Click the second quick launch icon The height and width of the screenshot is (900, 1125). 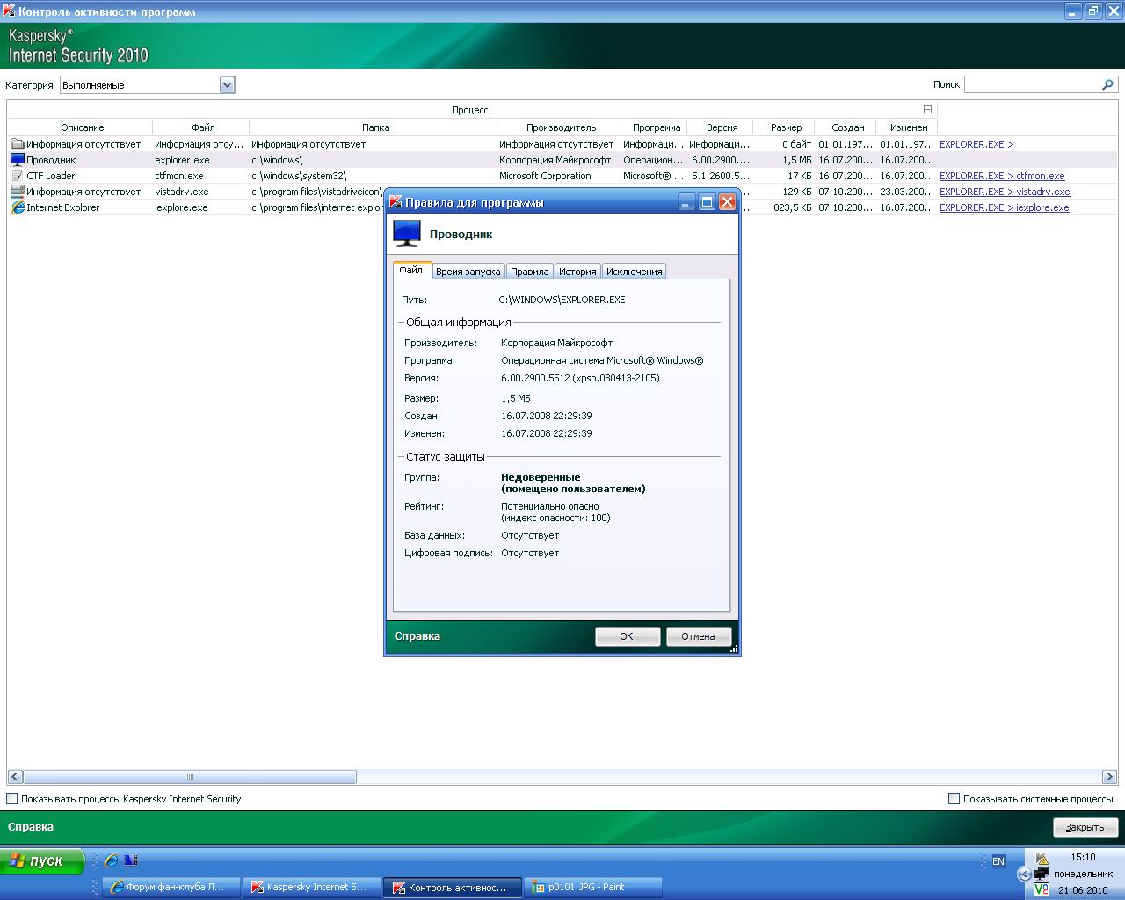click(x=131, y=860)
